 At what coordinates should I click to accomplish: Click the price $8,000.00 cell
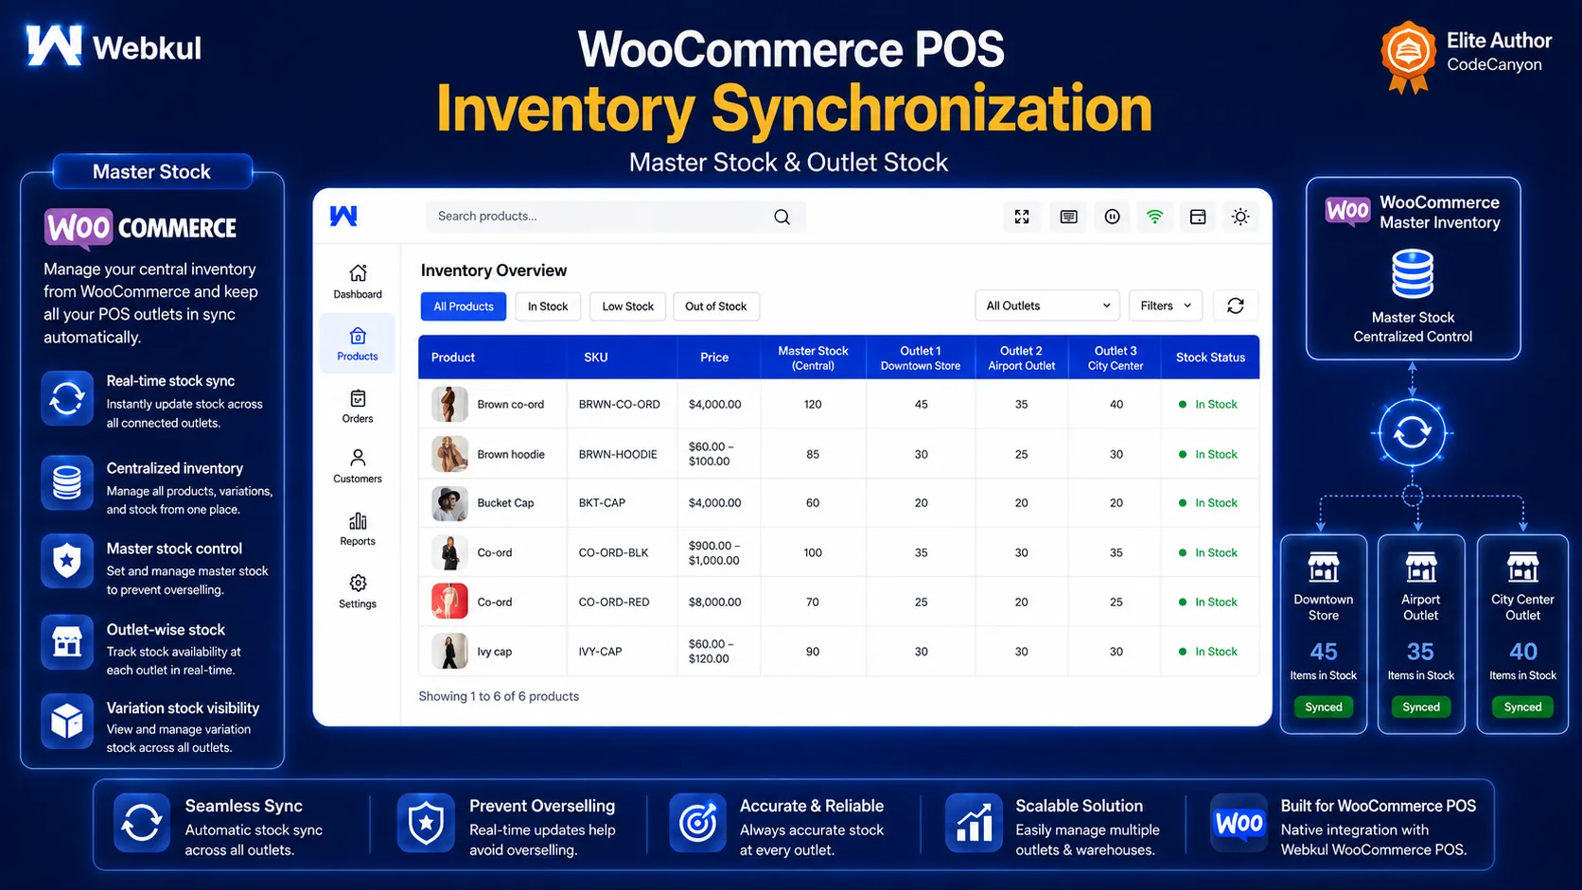[715, 602]
